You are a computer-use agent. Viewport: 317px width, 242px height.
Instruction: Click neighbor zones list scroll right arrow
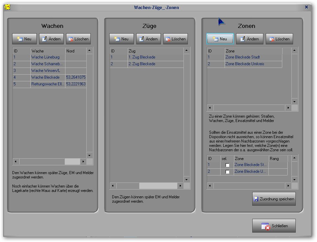[x=288, y=186]
